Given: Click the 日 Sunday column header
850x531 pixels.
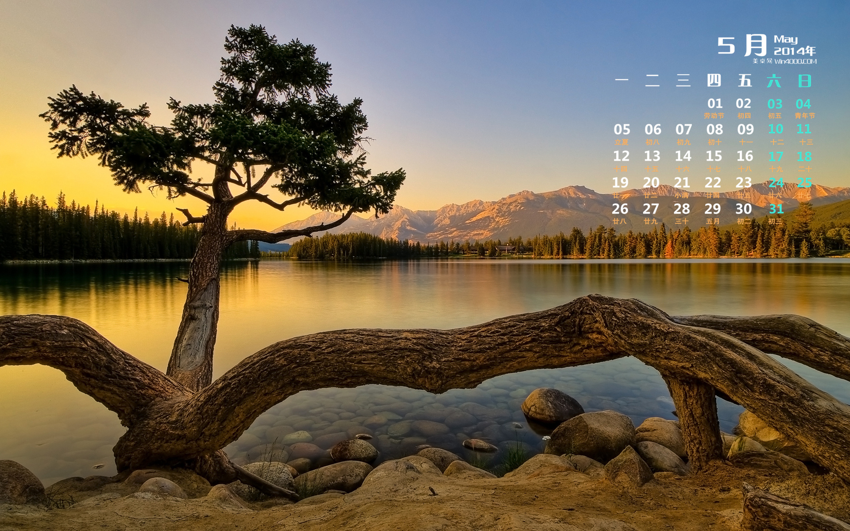Looking at the screenshot, I should [804, 81].
